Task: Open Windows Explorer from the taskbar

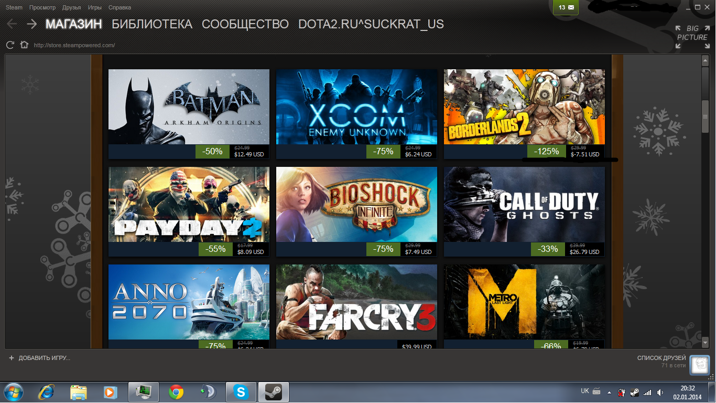Action: point(79,392)
